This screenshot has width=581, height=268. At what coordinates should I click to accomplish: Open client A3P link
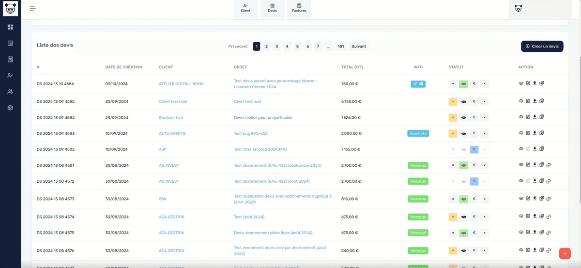[x=163, y=149]
